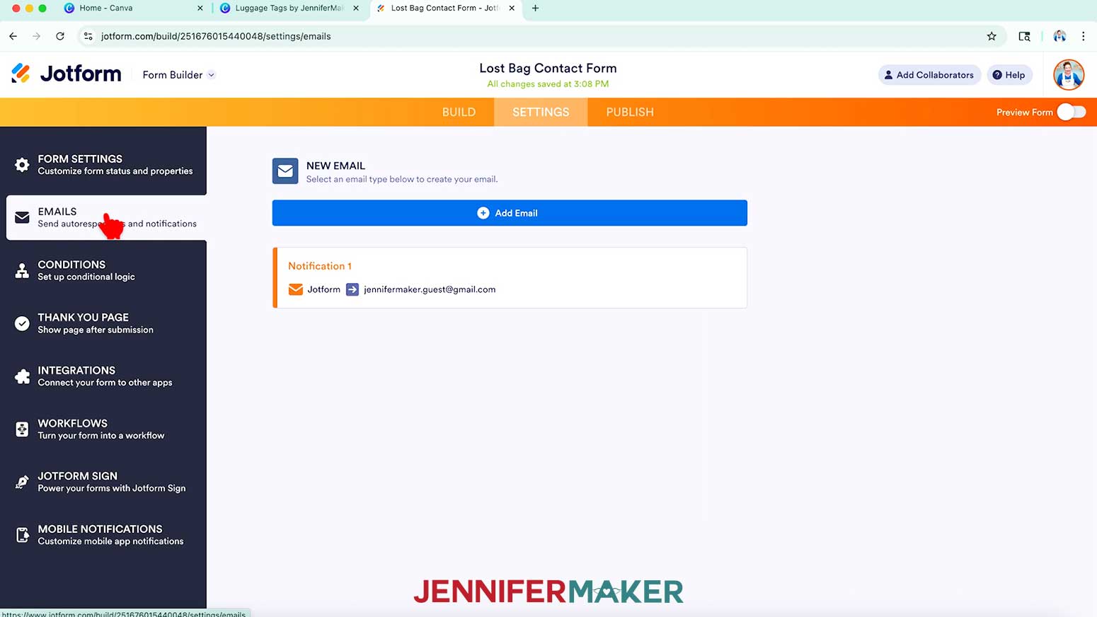This screenshot has width=1097, height=617.
Task: Click jennifermaker.guest@gmail.com recipient text
Action: pos(430,289)
